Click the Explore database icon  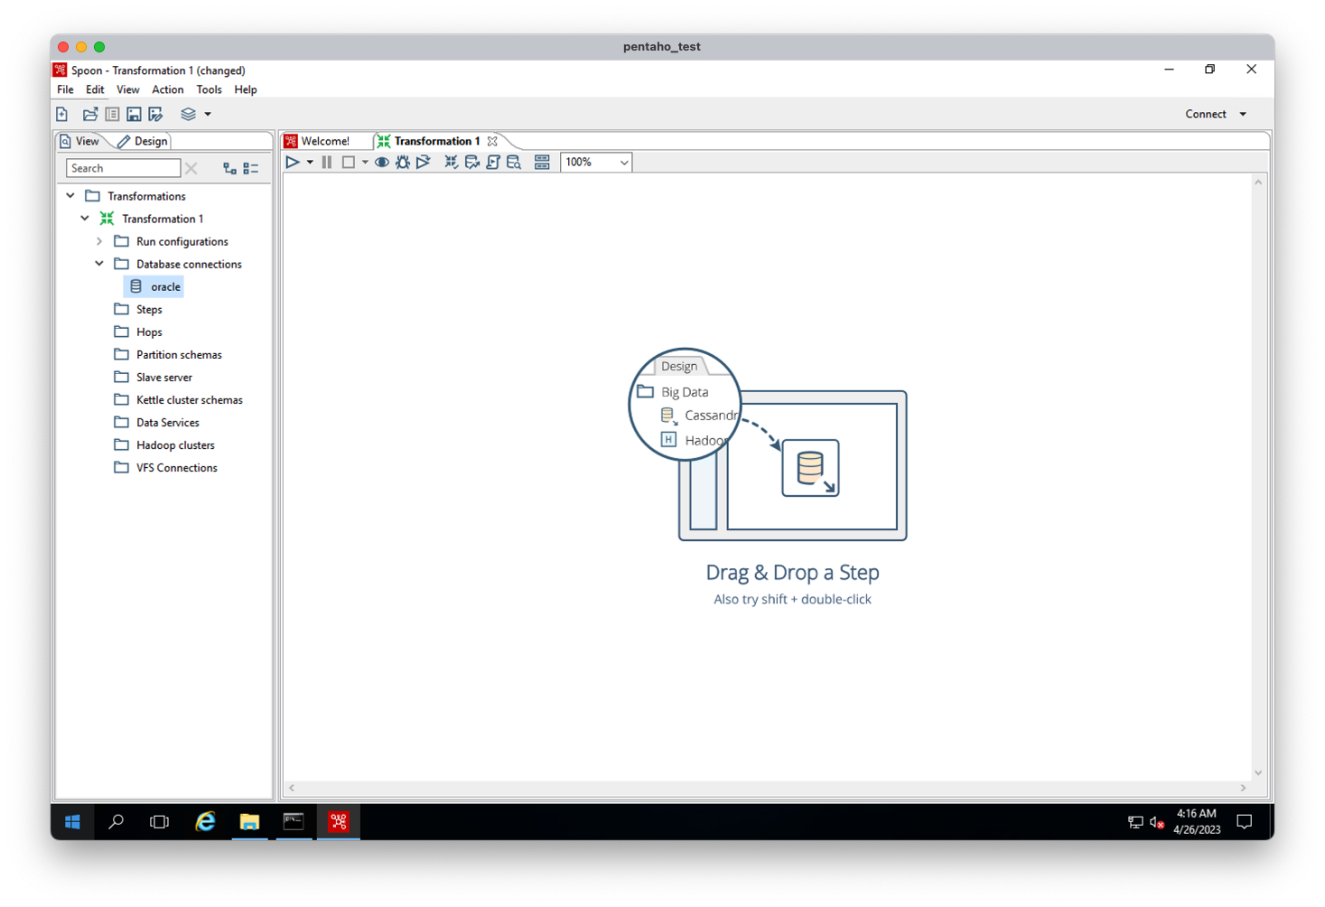(x=514, y=163)
